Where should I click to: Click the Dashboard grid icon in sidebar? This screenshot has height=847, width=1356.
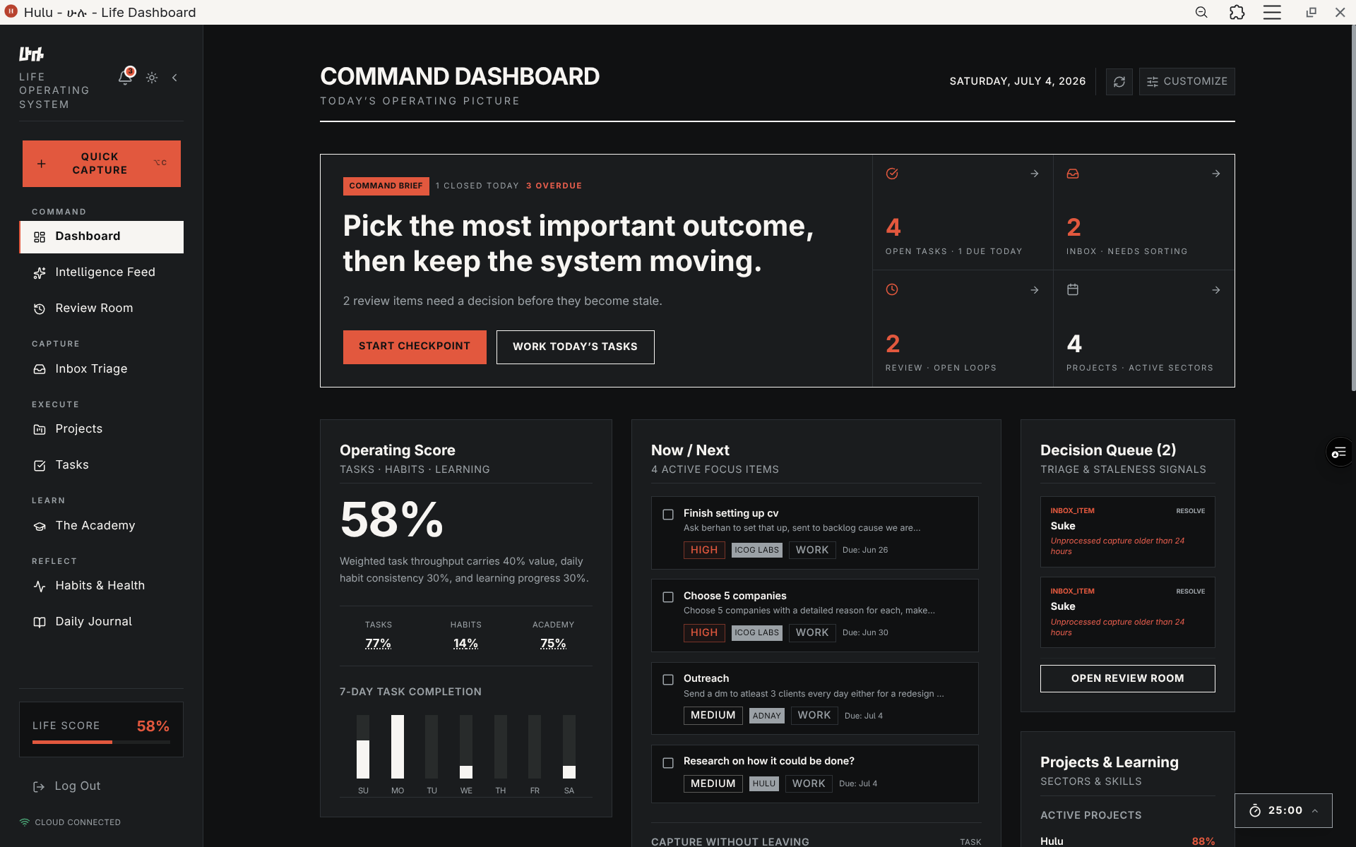pos(40,237)
